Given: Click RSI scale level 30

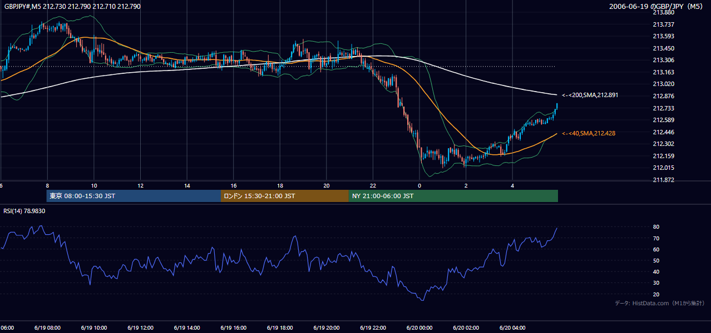Looking at the screenshot, I should point(656,283).
